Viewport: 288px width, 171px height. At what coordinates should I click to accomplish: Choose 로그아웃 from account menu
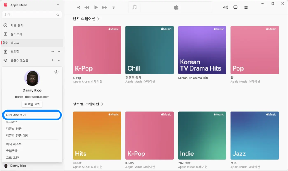click(x=12, y=122)
